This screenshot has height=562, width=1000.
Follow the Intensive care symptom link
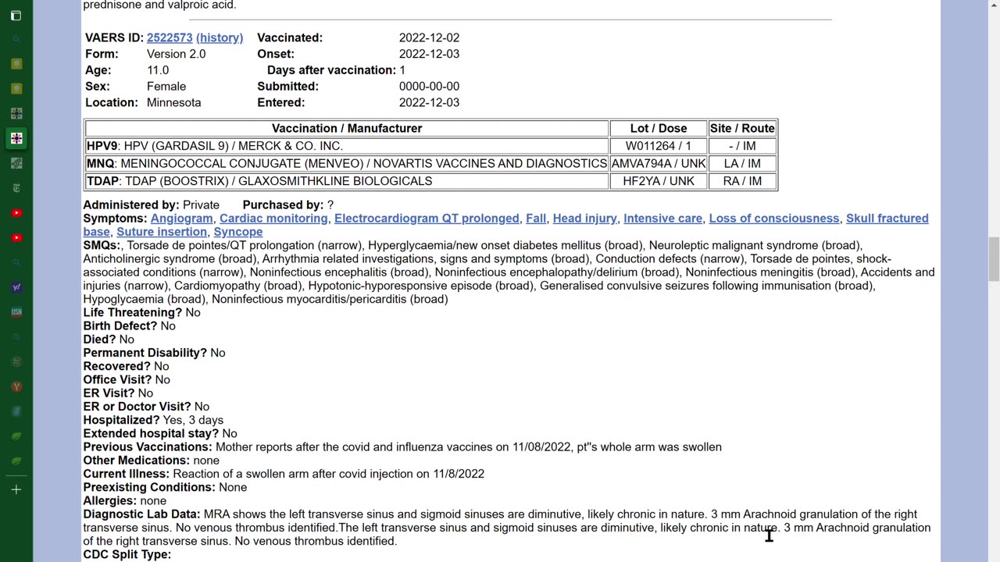tap(662, 219)
